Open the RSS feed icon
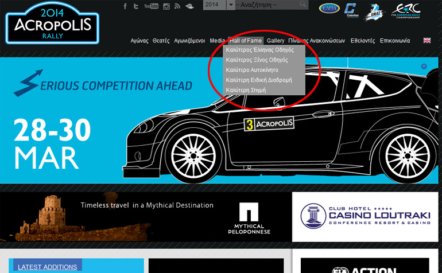 pos(177,6)
